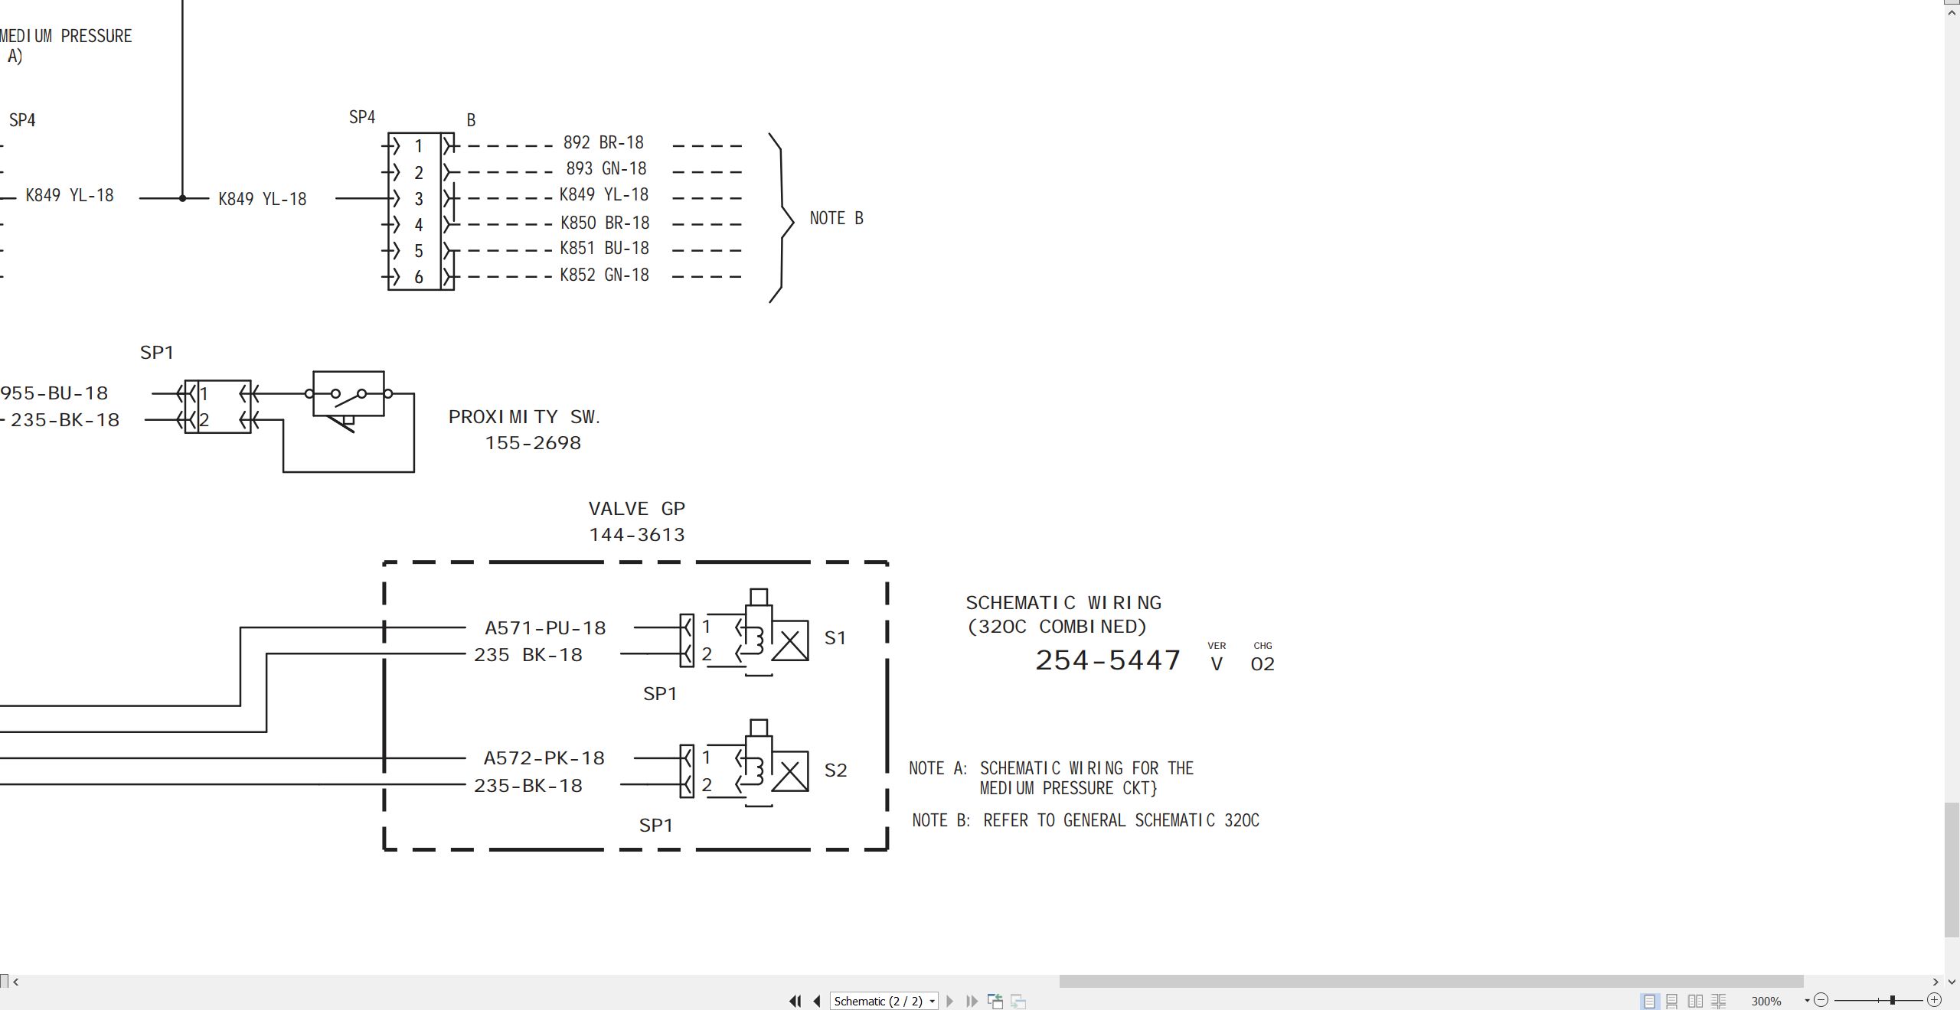Viewport: 1960px width, 1010px height.
Task: Select single page view layout
Action: 1649,1001
